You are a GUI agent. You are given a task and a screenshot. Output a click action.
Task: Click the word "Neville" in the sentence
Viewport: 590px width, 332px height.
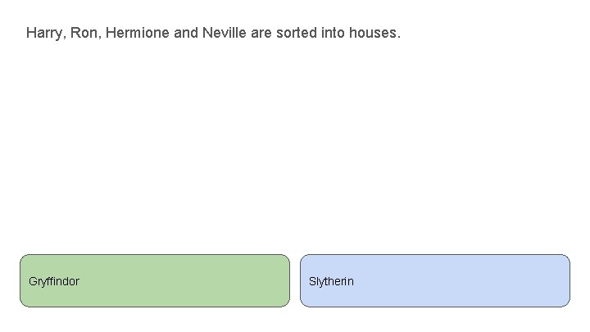226,34
